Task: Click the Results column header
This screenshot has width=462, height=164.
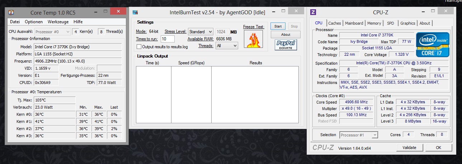Action: (x=256, y=63)
